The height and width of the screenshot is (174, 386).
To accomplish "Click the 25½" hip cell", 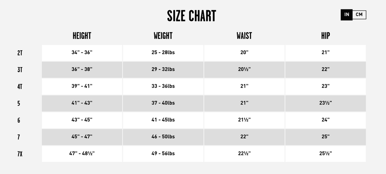I will [x=325, y=154].
